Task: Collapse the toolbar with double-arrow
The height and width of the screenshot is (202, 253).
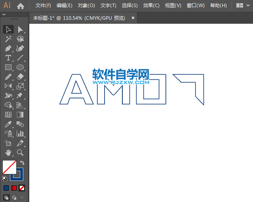Action: (4, 15)
